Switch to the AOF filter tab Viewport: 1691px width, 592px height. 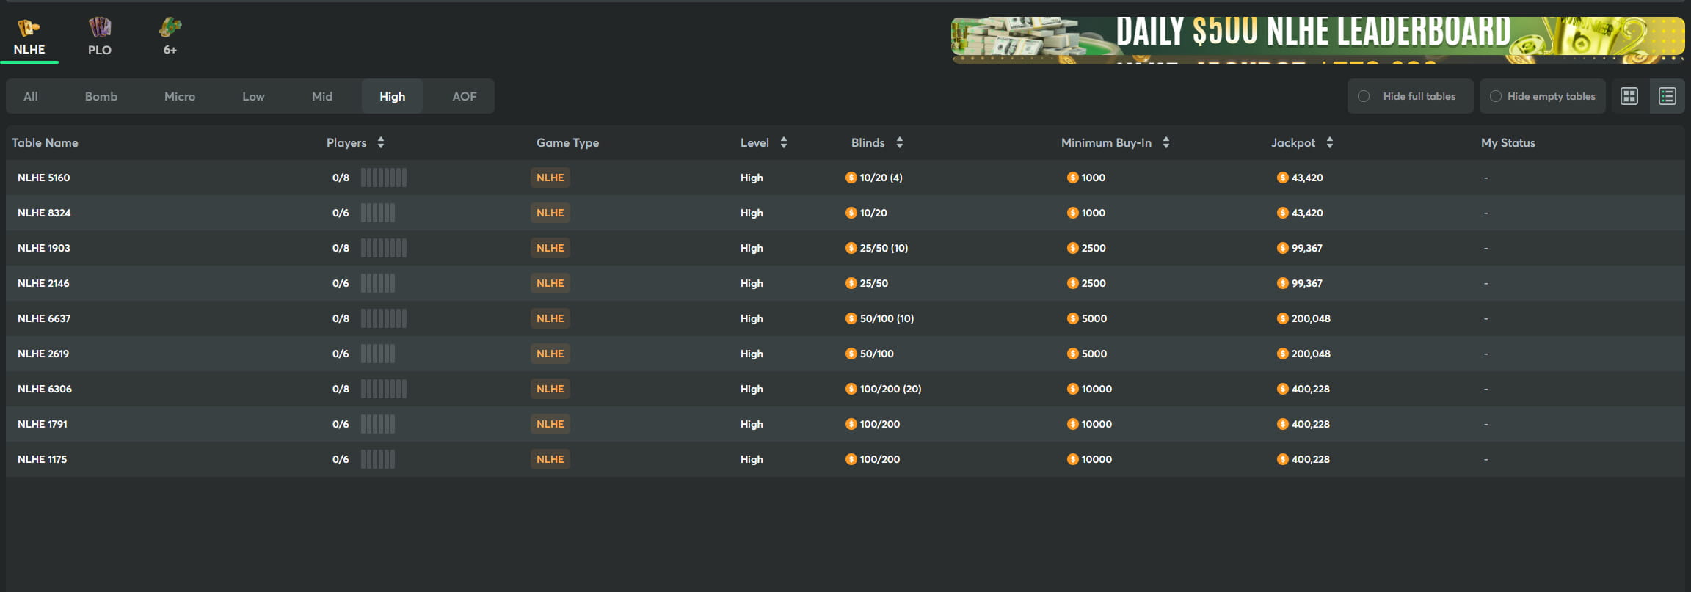point(464,96)
